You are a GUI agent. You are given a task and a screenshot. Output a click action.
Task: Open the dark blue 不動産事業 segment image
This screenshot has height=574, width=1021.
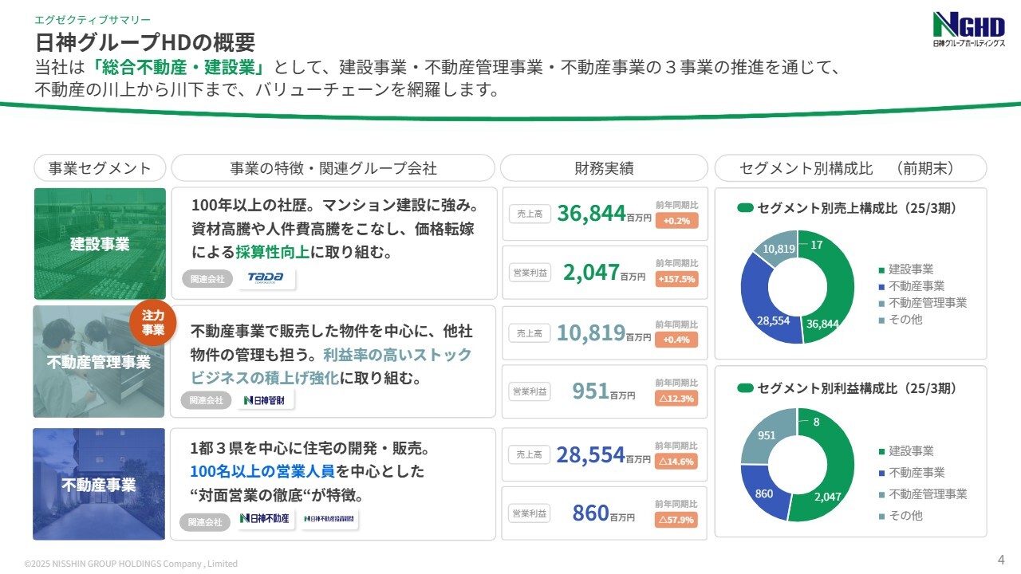click(x=100, y=484)
